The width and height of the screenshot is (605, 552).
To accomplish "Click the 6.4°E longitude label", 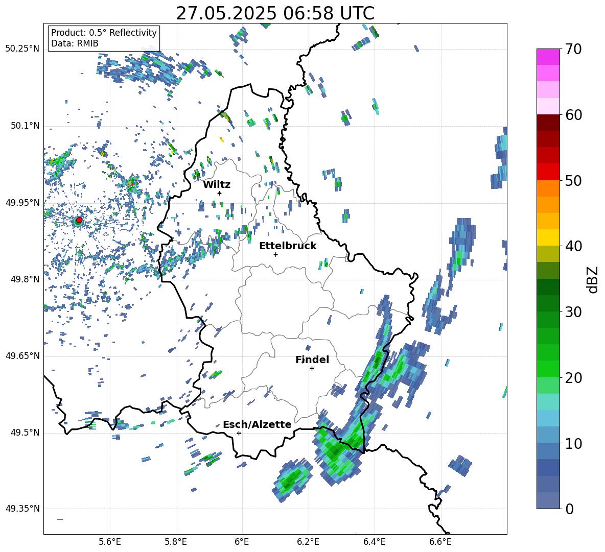I will (374, 542).
